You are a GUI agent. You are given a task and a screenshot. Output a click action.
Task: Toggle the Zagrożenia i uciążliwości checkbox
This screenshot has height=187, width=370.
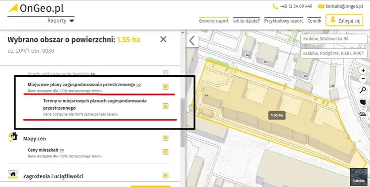(165, 175)
